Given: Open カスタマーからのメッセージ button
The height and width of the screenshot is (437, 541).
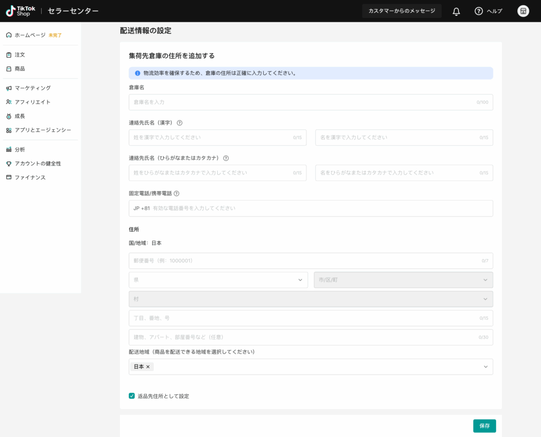Looking at the screenshot, I should pyautogui.click(x=402, y=11).
